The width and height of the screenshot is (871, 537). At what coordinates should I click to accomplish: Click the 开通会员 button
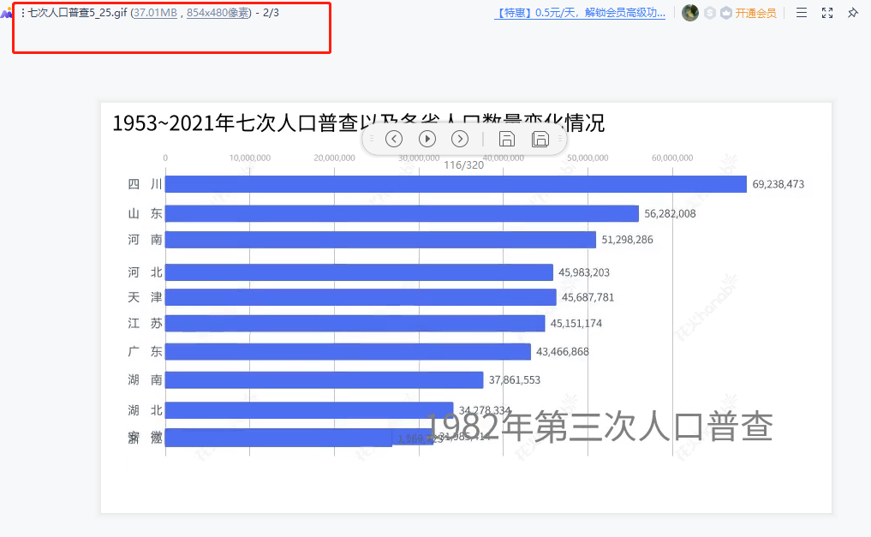(756, 13)
